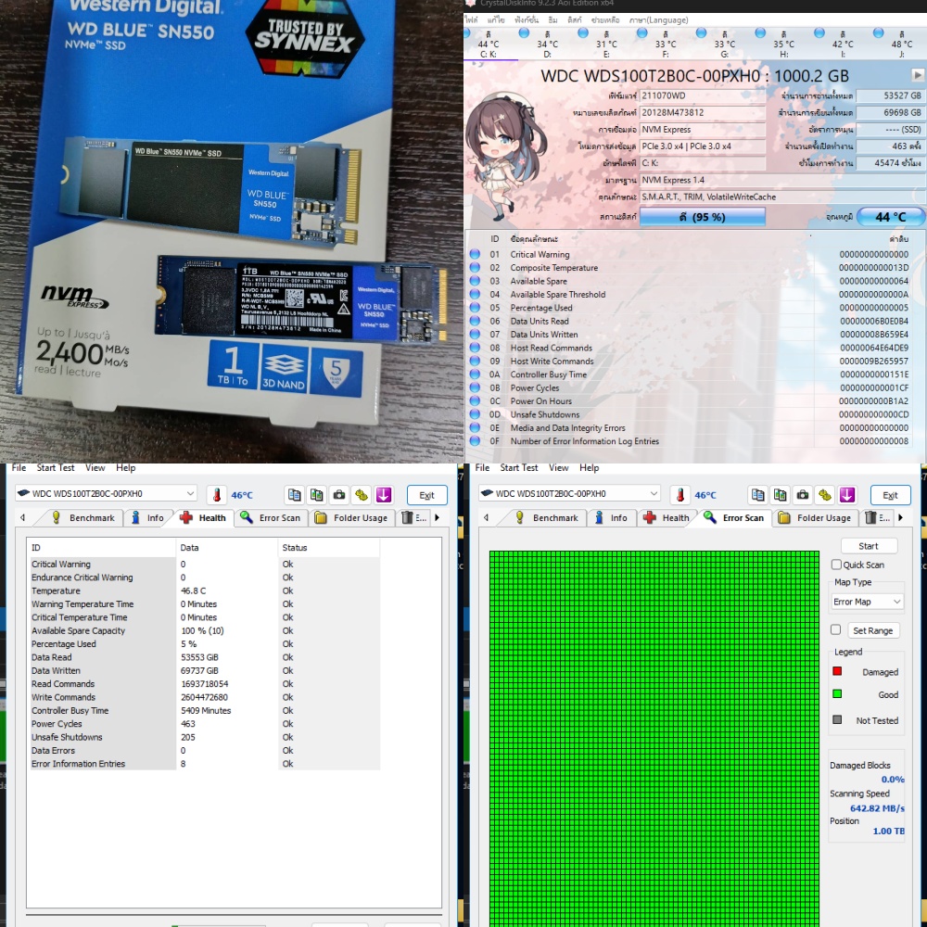Click the Set Range button
This screenshot has width=927, height=927.
873,630
